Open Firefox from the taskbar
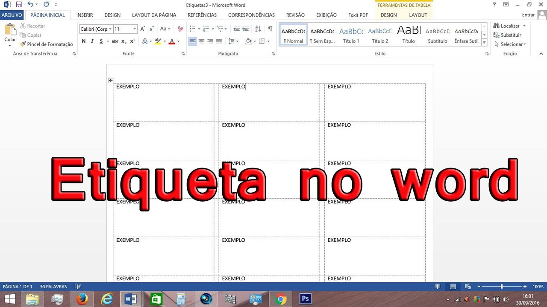 click(x=82, y=299)
